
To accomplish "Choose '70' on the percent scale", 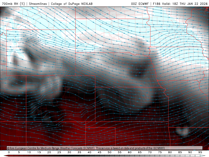I will pyautogui.click(x=150, y=152).
